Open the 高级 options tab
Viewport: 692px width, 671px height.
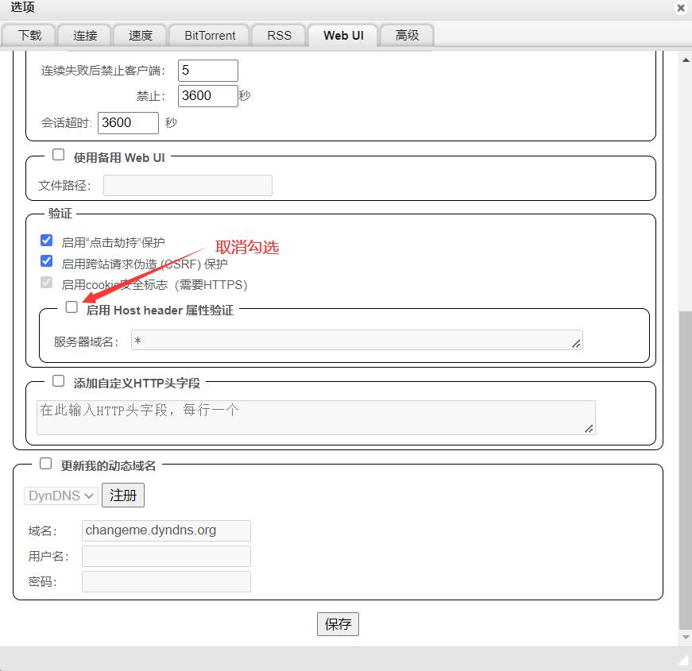406,35
